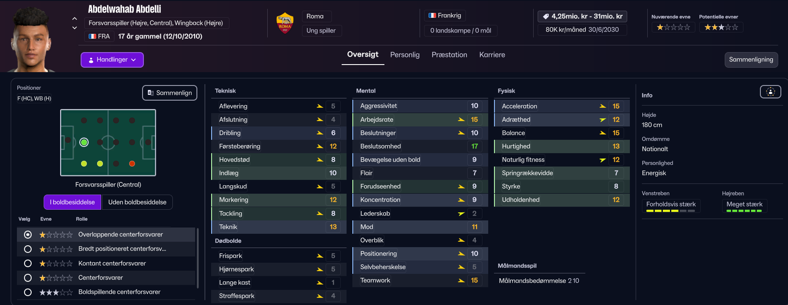
Task: Go to previous player with up chevron
Action: tap(74, 19)
